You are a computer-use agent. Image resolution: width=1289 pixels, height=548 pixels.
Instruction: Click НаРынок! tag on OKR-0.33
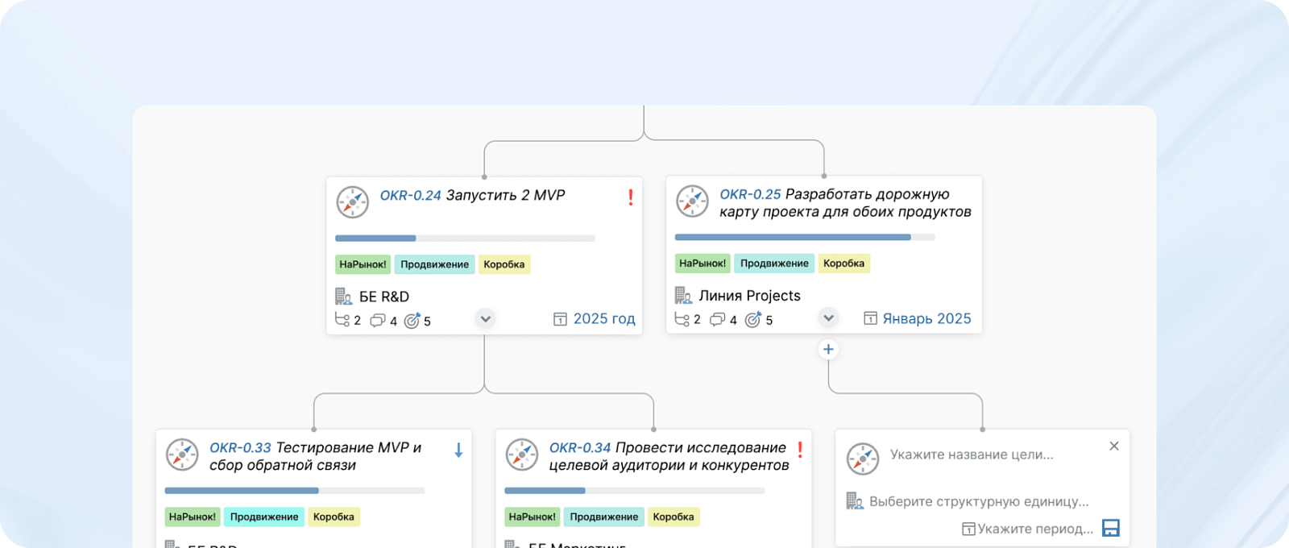(193, 517)
